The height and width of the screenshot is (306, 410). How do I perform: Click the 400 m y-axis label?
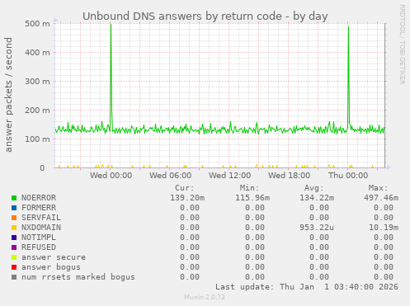click(x=37, y=52)
